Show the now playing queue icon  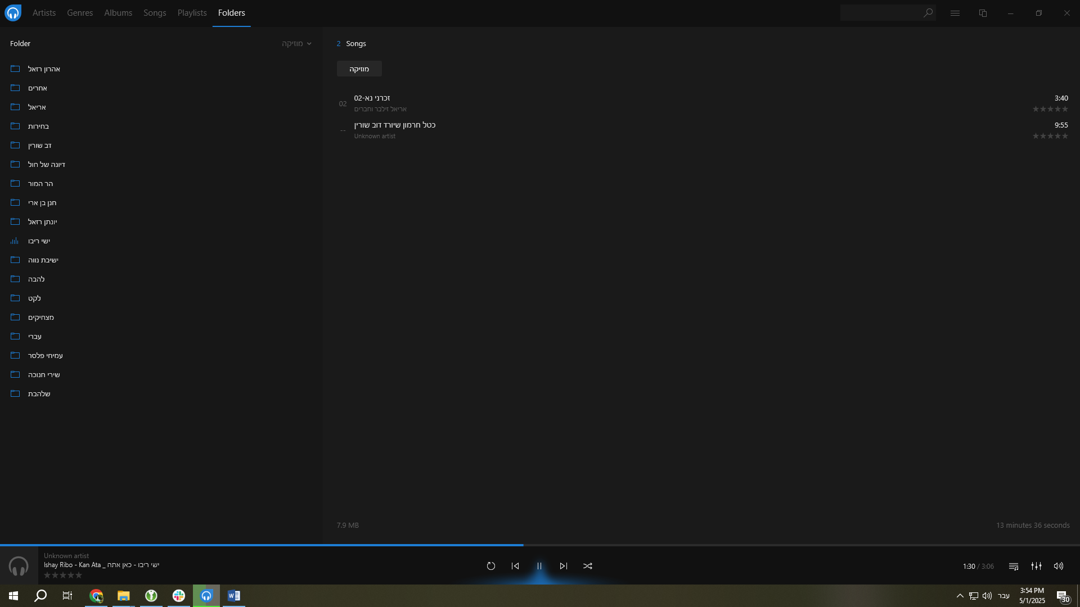pyautogui.click(x=1014, y=566)
